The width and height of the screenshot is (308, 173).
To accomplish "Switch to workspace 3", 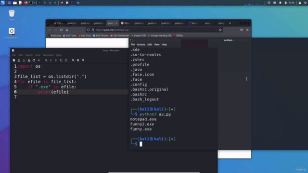I will click(x=50, y=3).
